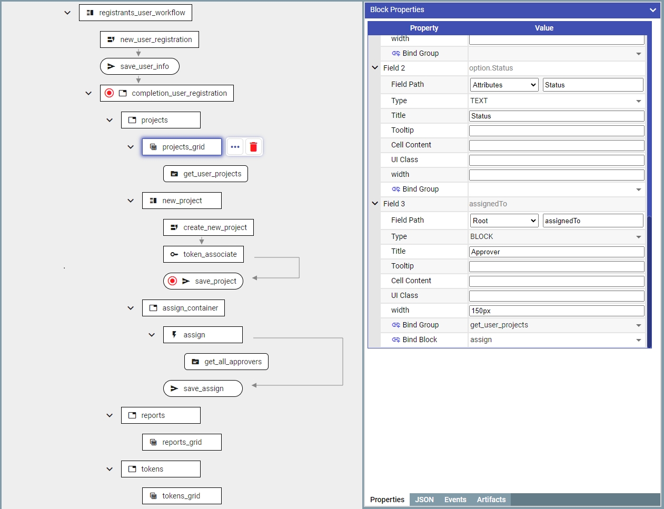
Task: Click the grid icon on reports_grid block
Action: tap(153, 442)
